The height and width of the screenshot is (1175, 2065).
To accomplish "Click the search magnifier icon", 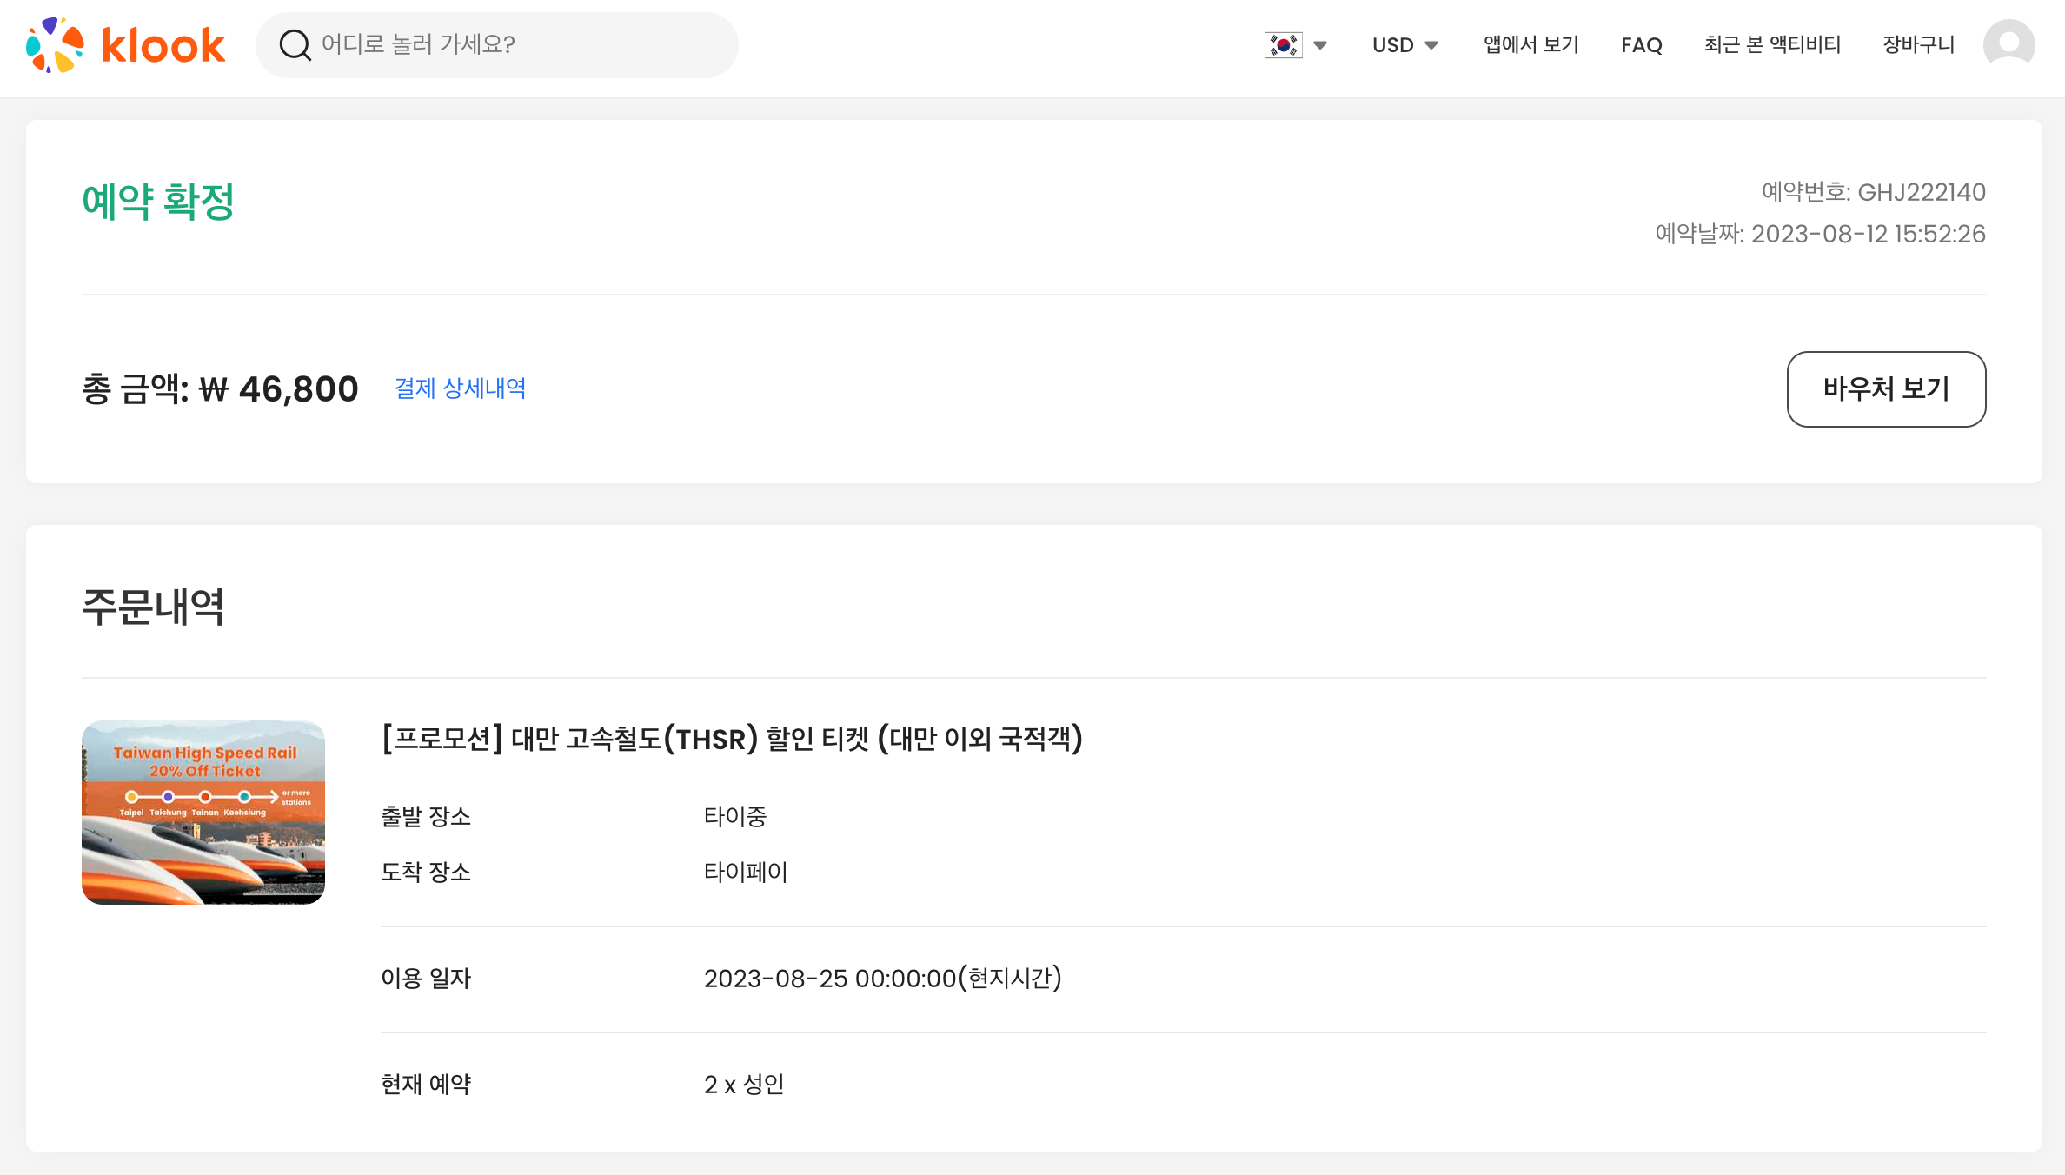I will (295, 45).
